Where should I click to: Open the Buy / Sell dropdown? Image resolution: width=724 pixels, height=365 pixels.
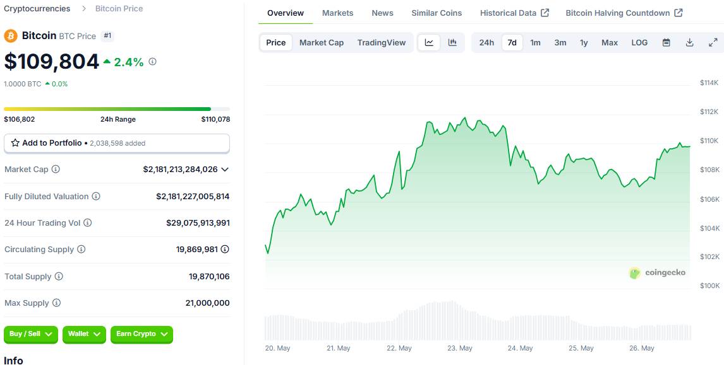tap(31, 334)
